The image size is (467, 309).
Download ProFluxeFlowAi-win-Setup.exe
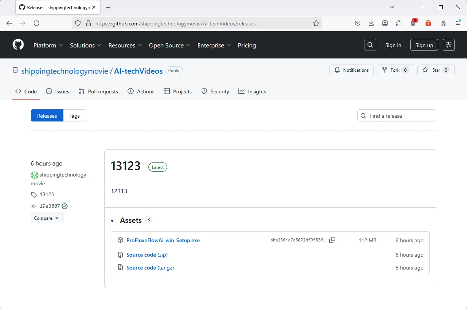(163, 240)
